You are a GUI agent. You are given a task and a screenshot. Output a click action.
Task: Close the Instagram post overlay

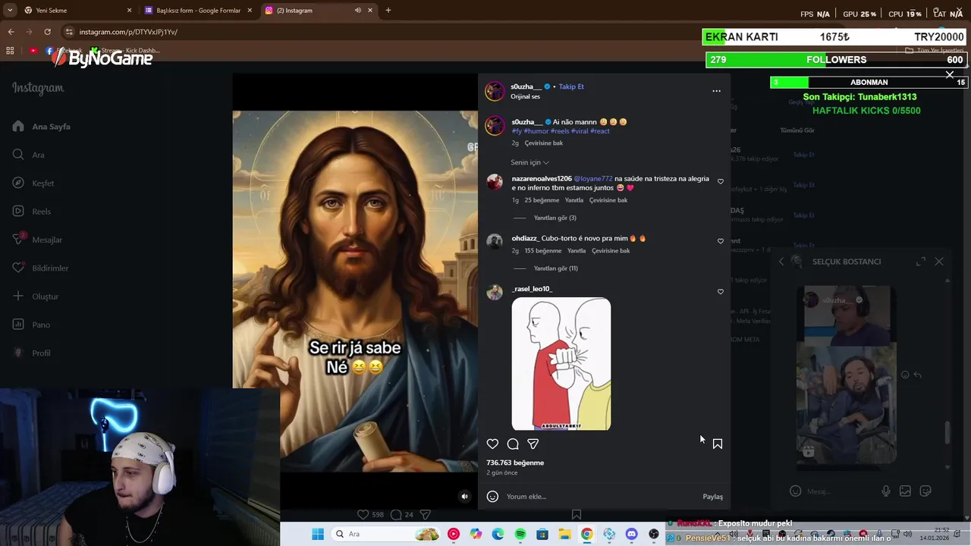pos(950,74)
